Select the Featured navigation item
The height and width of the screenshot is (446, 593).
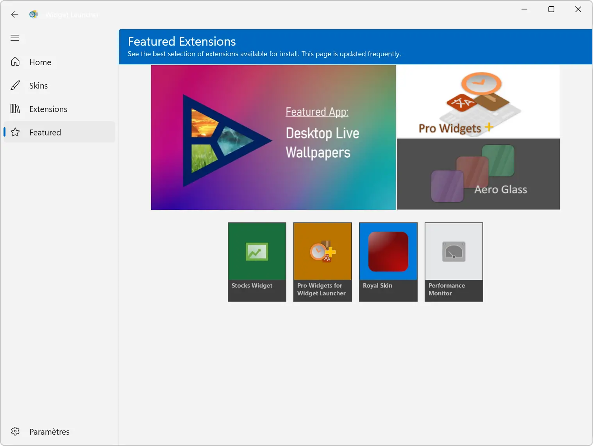(x=59, y=132)
